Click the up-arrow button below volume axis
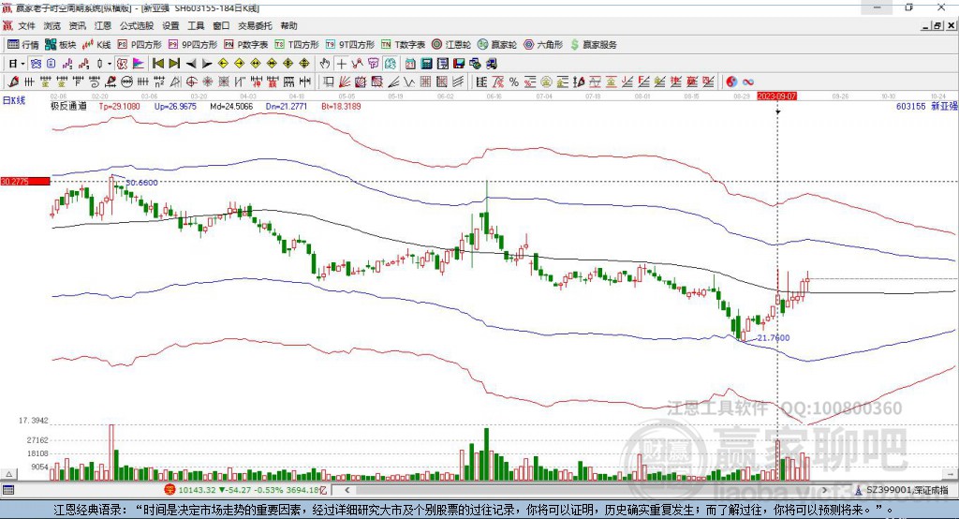This screenshot has width=959, height=519. click(8, 474)
